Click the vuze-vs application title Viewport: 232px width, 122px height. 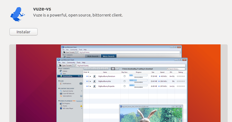point(42,9)
